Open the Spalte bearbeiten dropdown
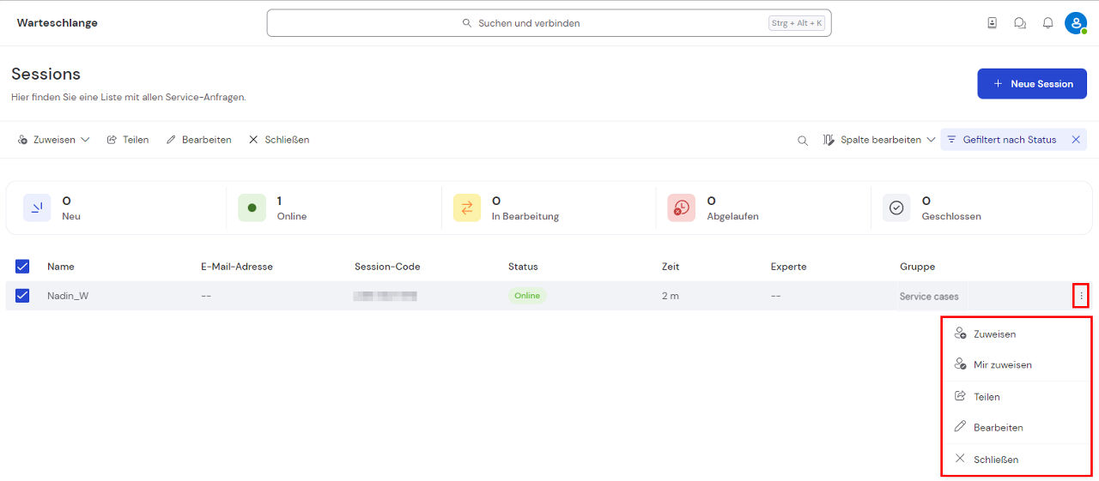1099x481 pixels. tap(878, 140)
